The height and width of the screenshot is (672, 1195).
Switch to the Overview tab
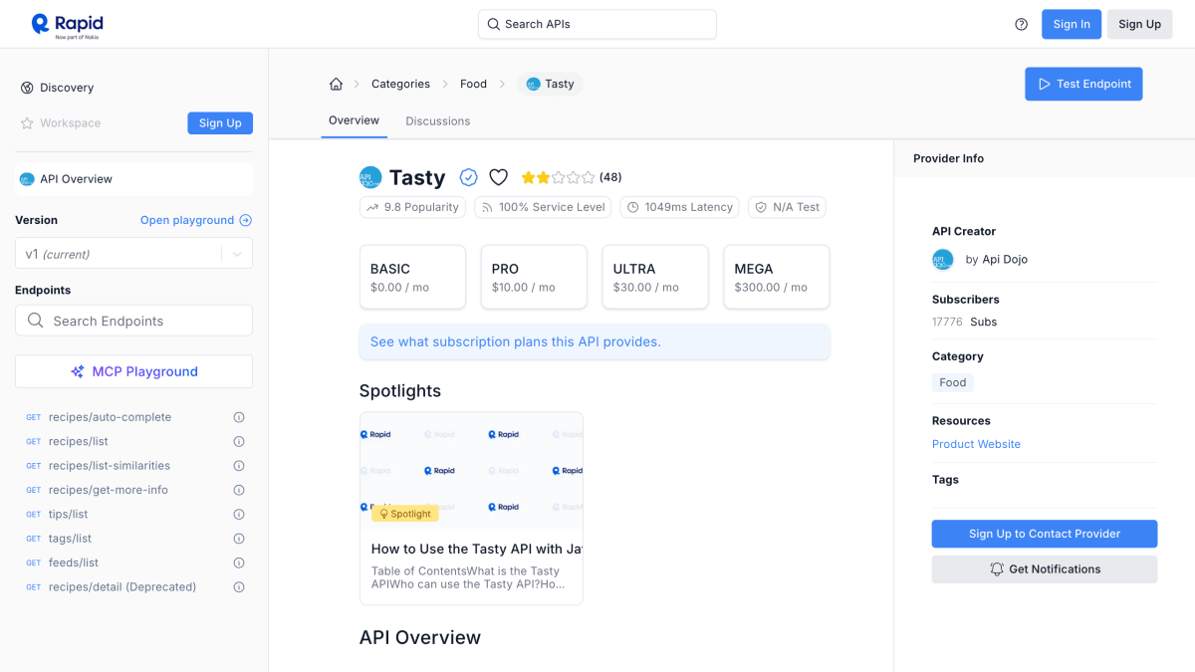(x=354, y=120)
